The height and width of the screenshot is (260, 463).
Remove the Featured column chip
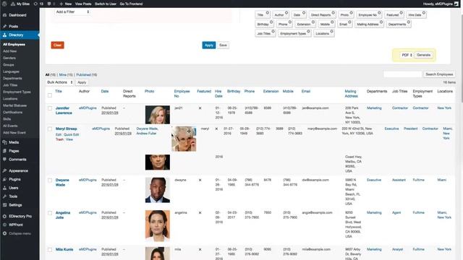coord(401,13)
